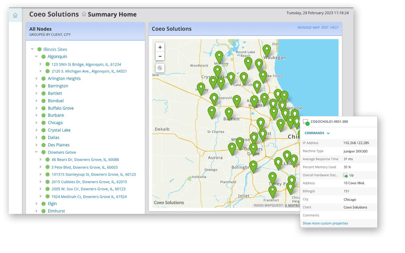Open the home icon in left sidebar

click(15, 16)
